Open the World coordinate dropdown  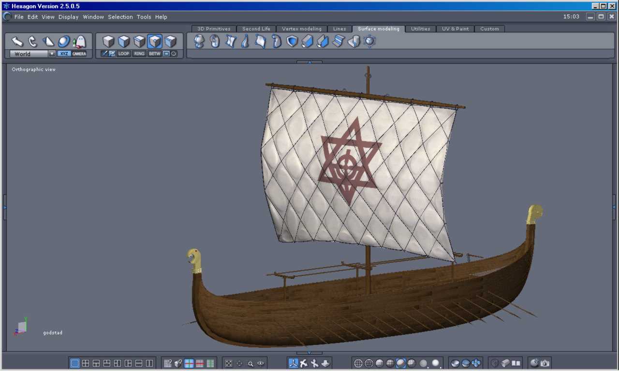[33, 54]
